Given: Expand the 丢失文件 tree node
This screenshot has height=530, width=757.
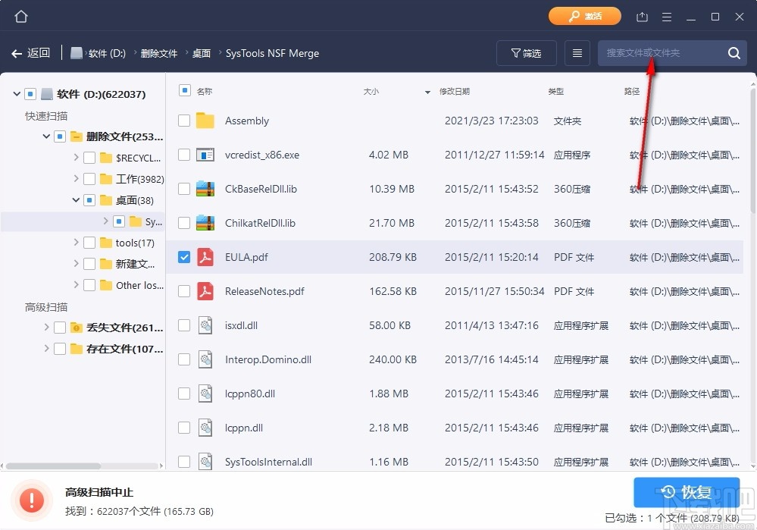Looking at the screenshot, I should tap(46, 328).
